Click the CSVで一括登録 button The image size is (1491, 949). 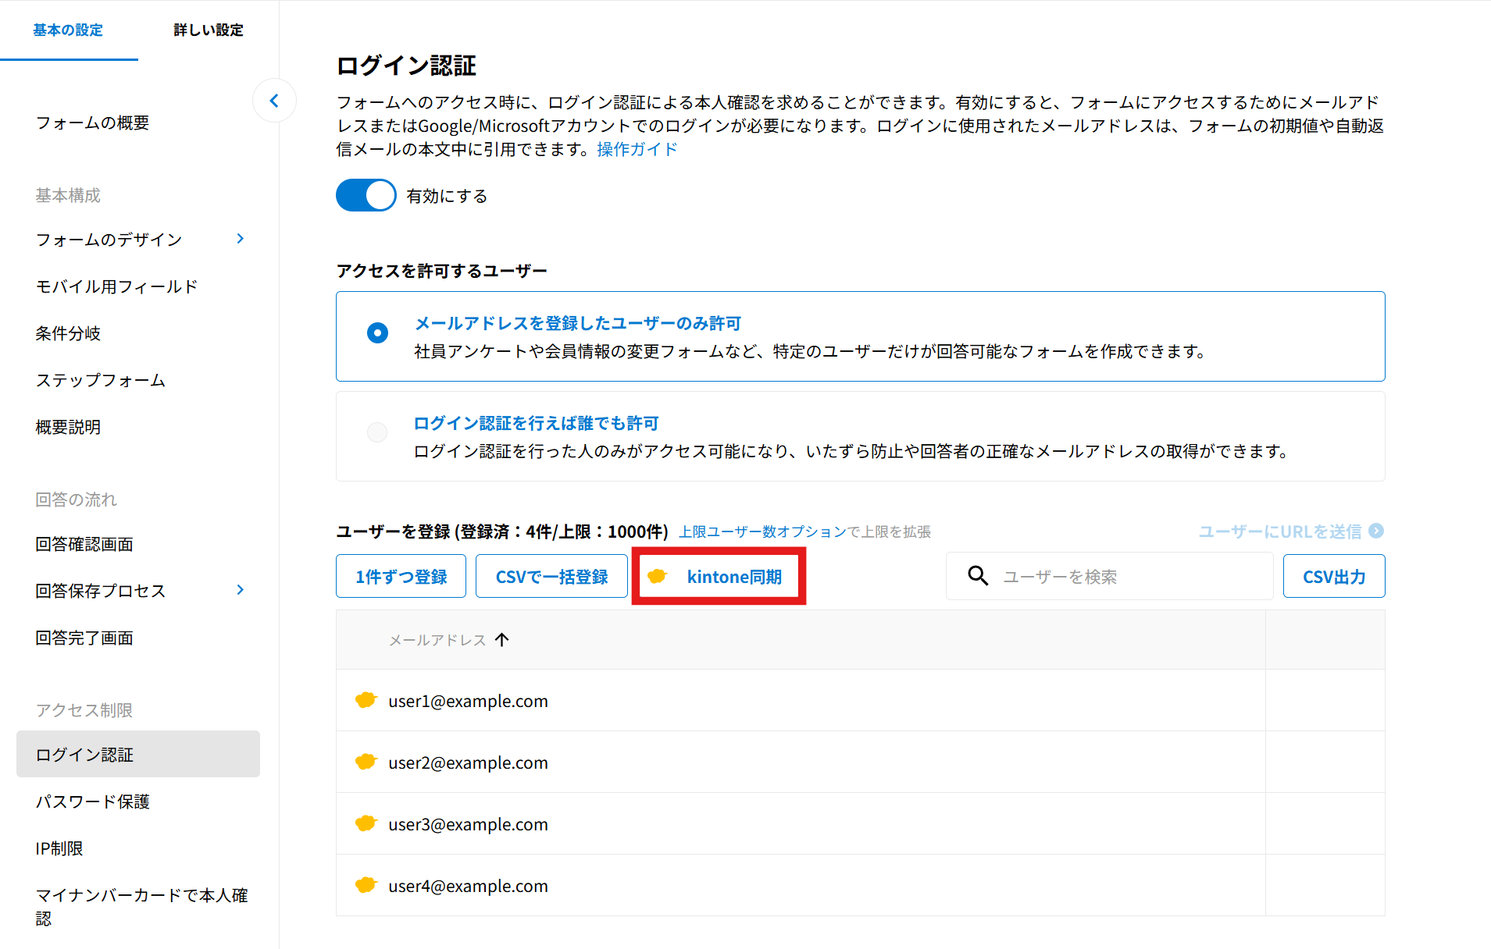551,577
